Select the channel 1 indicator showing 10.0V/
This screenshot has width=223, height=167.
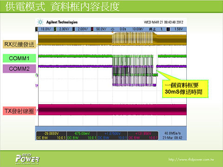point(43,29)
